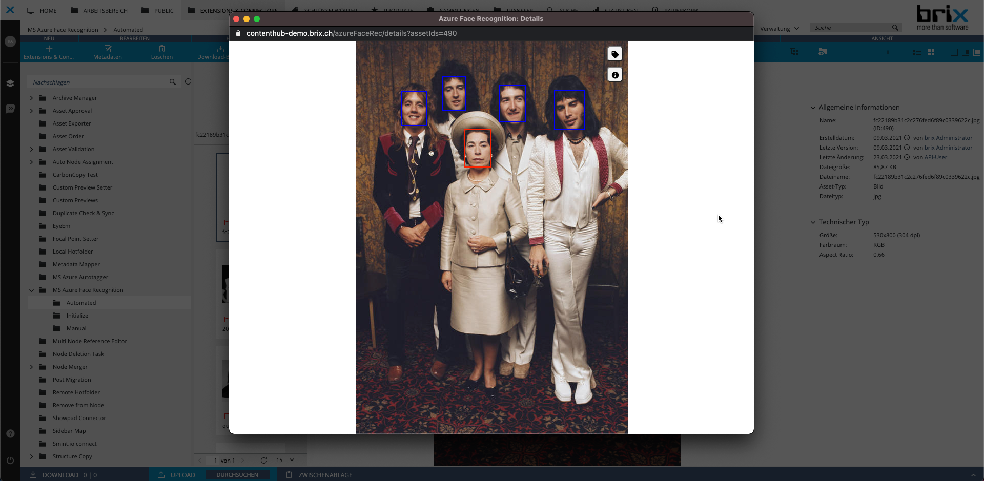Click the search magnifier in Suche field
Image resolution: width=984 pixels, height=481 pixels.
[895, 28]
